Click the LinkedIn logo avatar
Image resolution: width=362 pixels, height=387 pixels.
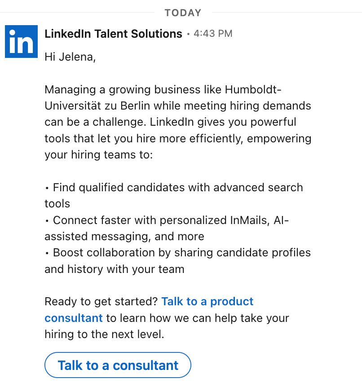tap(21, 41)
